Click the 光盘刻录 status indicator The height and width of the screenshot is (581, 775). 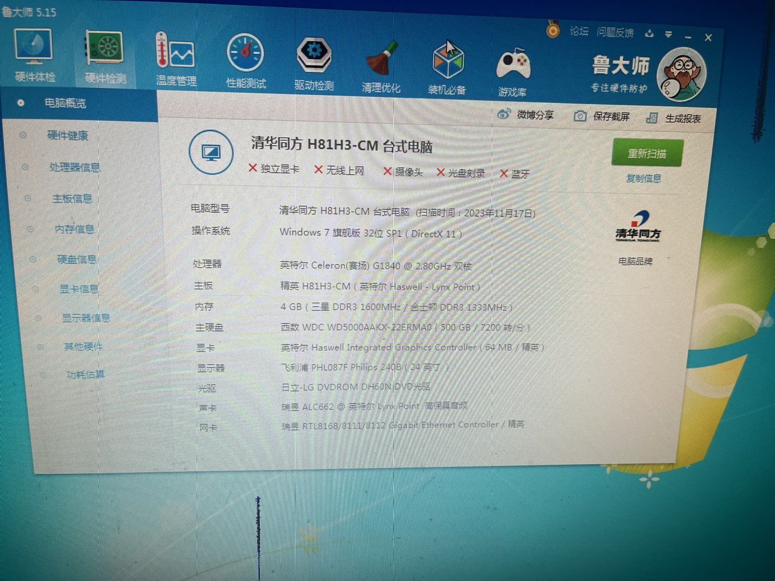(x=461, y=173)
